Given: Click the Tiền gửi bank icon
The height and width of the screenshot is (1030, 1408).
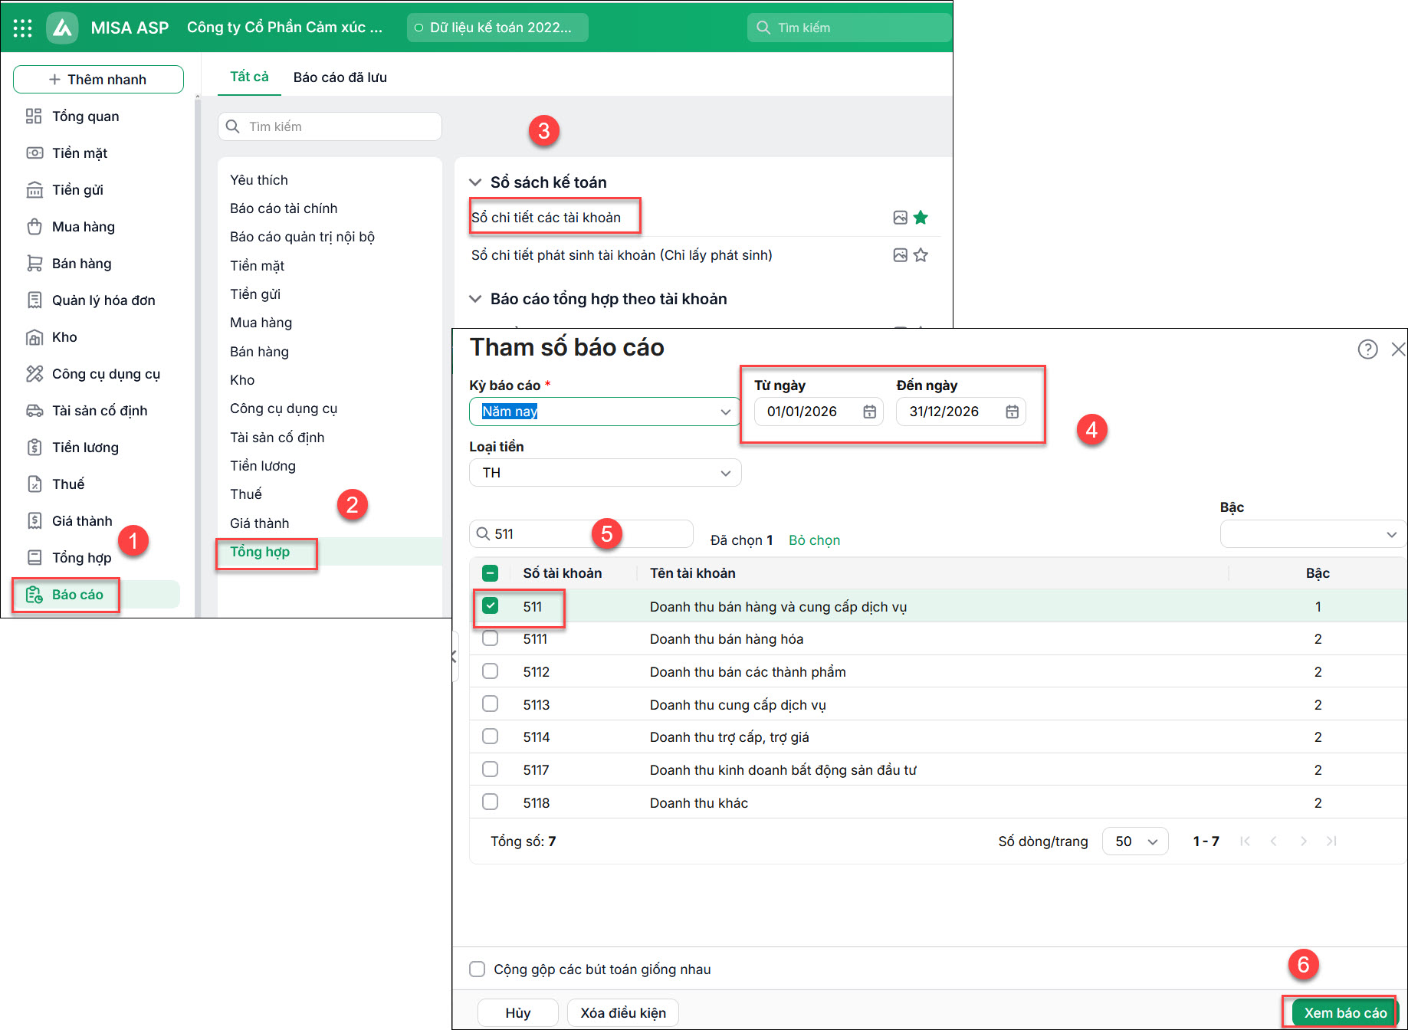Looking at the screenshot, I should point(34,190).
